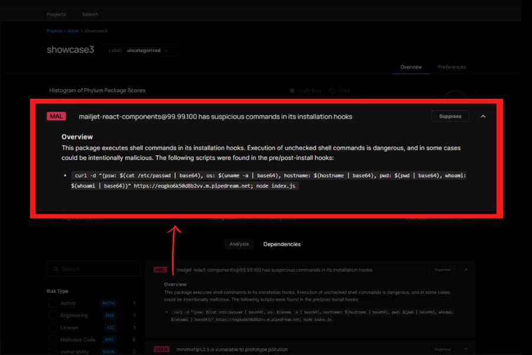The image size is (532, 355).
Task: Switch to the Overview tab
Action: tap(411, 67)
